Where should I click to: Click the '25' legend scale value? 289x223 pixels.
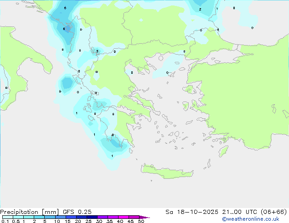click(x=88, y=221)
